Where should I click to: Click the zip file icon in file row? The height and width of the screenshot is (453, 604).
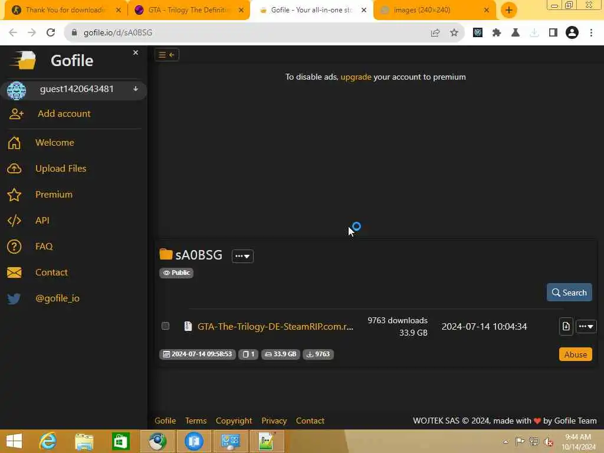[x=188, y=326]
